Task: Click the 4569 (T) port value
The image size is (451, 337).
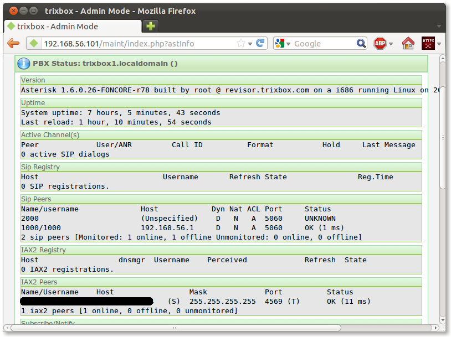Action: click(282, 302)
